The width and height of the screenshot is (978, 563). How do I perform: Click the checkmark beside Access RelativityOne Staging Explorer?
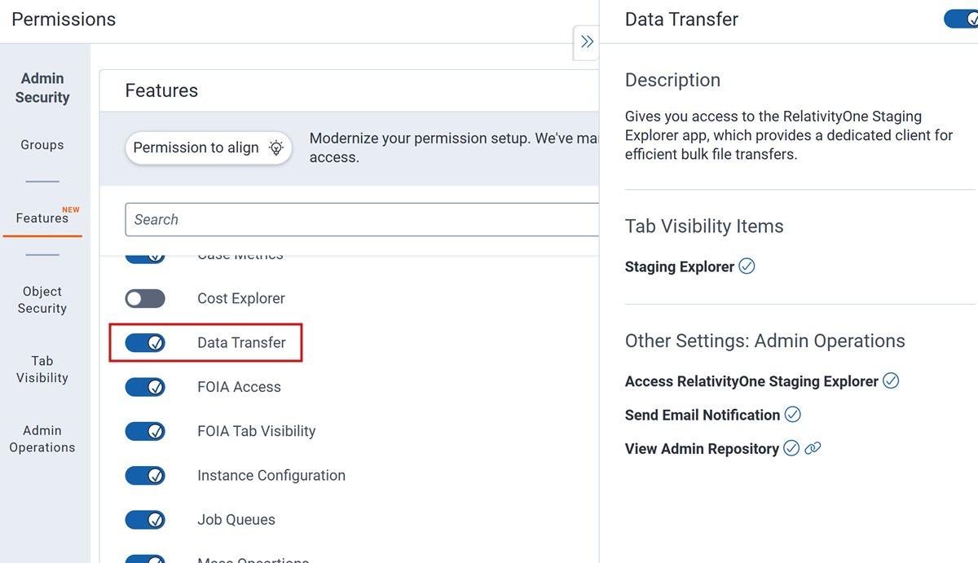coord(890,380)
